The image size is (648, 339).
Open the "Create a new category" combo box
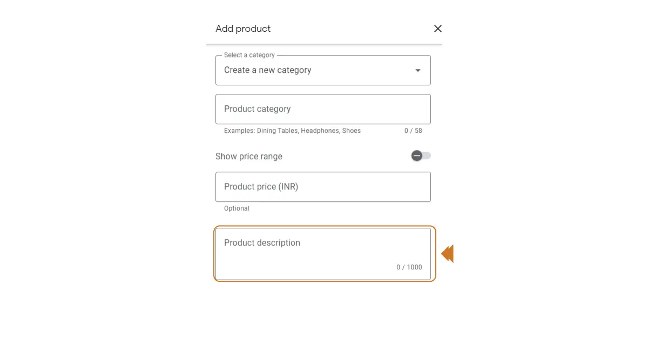322,71
